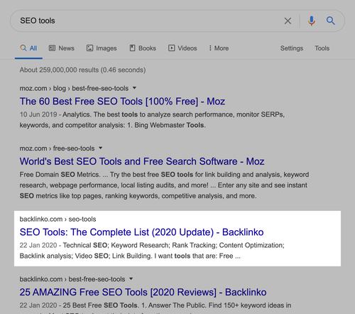Screen dimensions: 355x314
Task: Click the Books tab book icon
Action: 132,48
